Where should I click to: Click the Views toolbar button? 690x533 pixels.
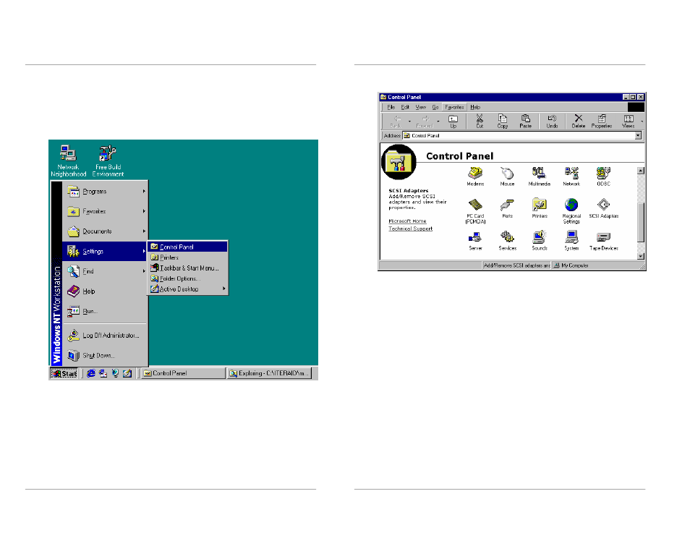[628, 121]
